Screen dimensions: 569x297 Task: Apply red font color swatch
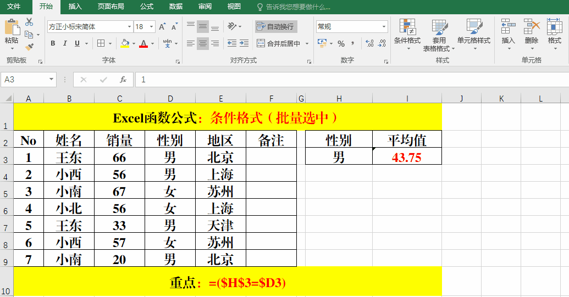143,43
